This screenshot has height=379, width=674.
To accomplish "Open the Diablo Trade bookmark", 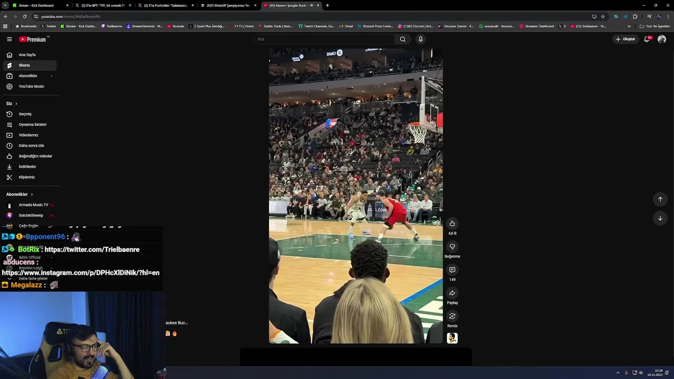I will pos(275,26).
